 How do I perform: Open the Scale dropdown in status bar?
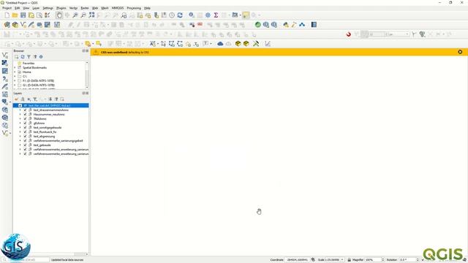point(342,260)
